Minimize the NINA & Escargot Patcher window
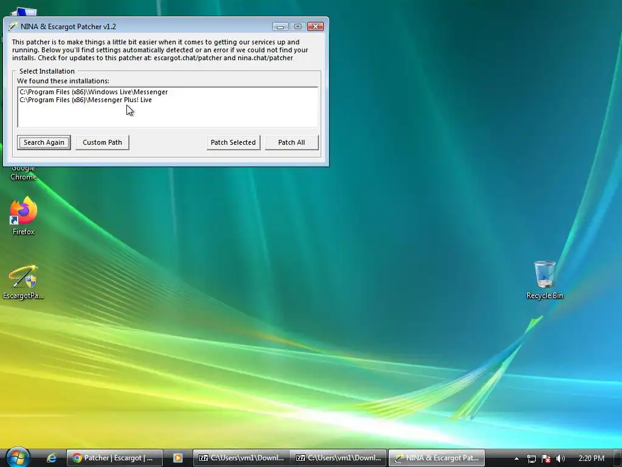The width and height of the screenshot is (622, 467). pyautogui.click(x=280, y=27)
